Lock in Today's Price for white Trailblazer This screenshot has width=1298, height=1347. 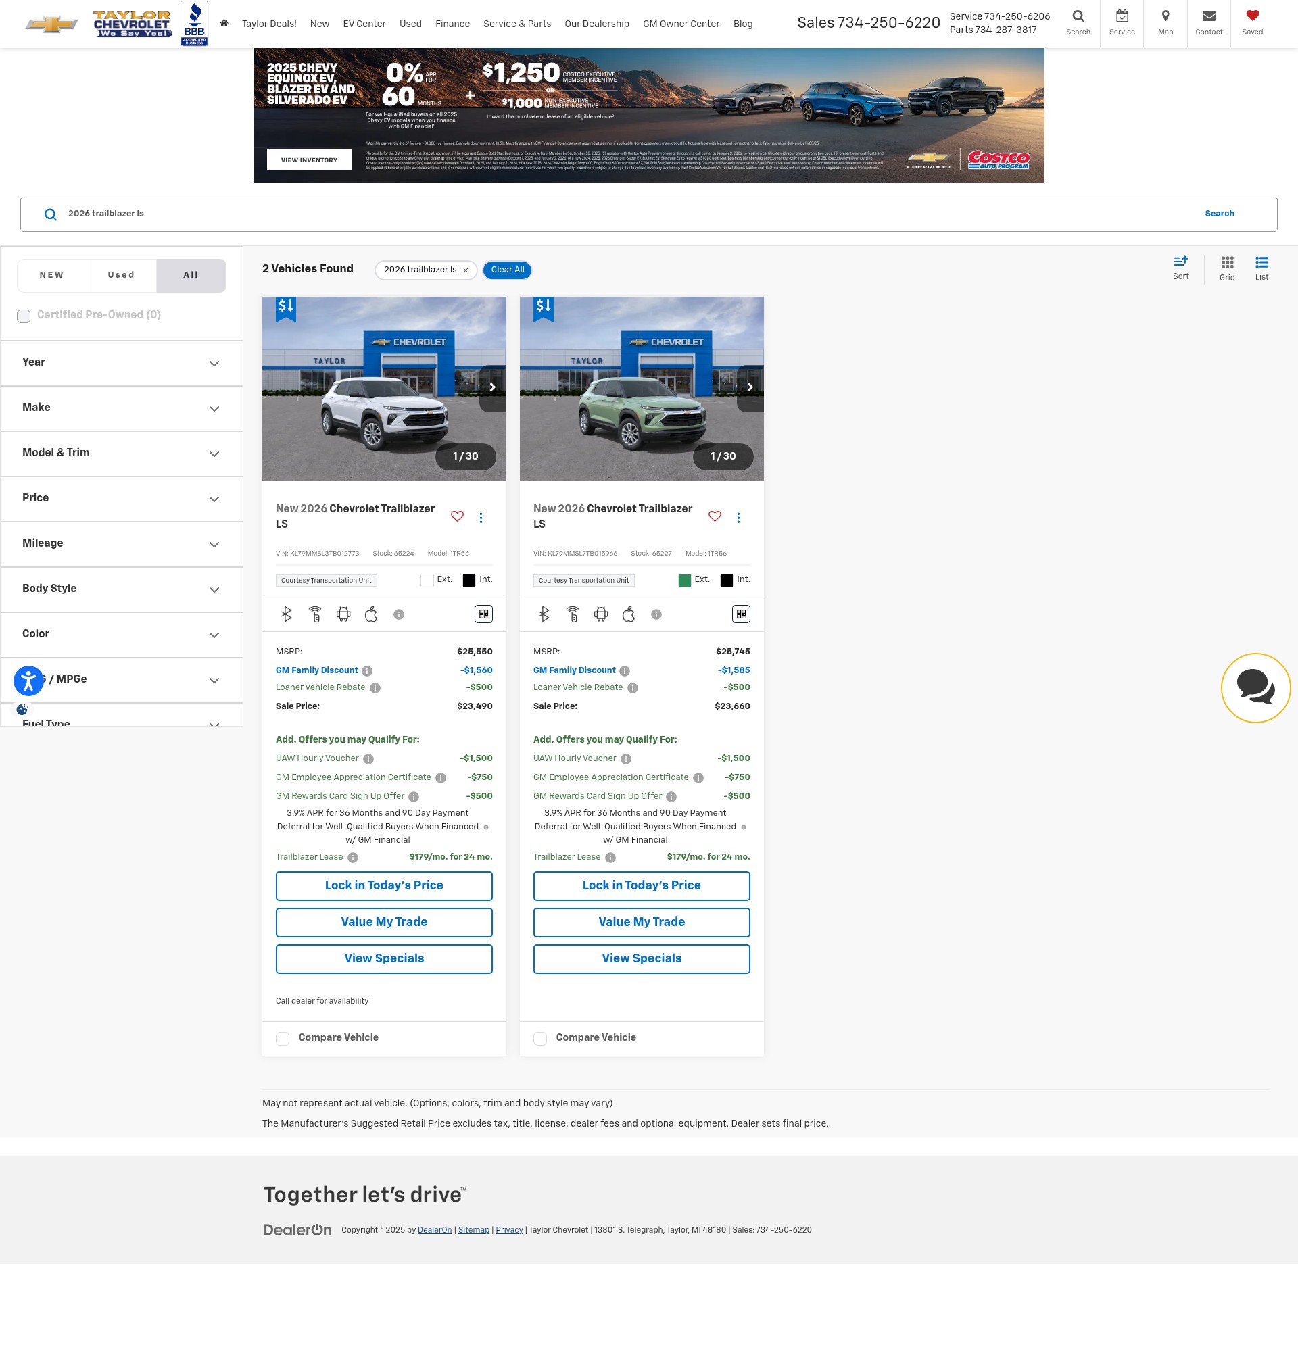tap(383, 886)
